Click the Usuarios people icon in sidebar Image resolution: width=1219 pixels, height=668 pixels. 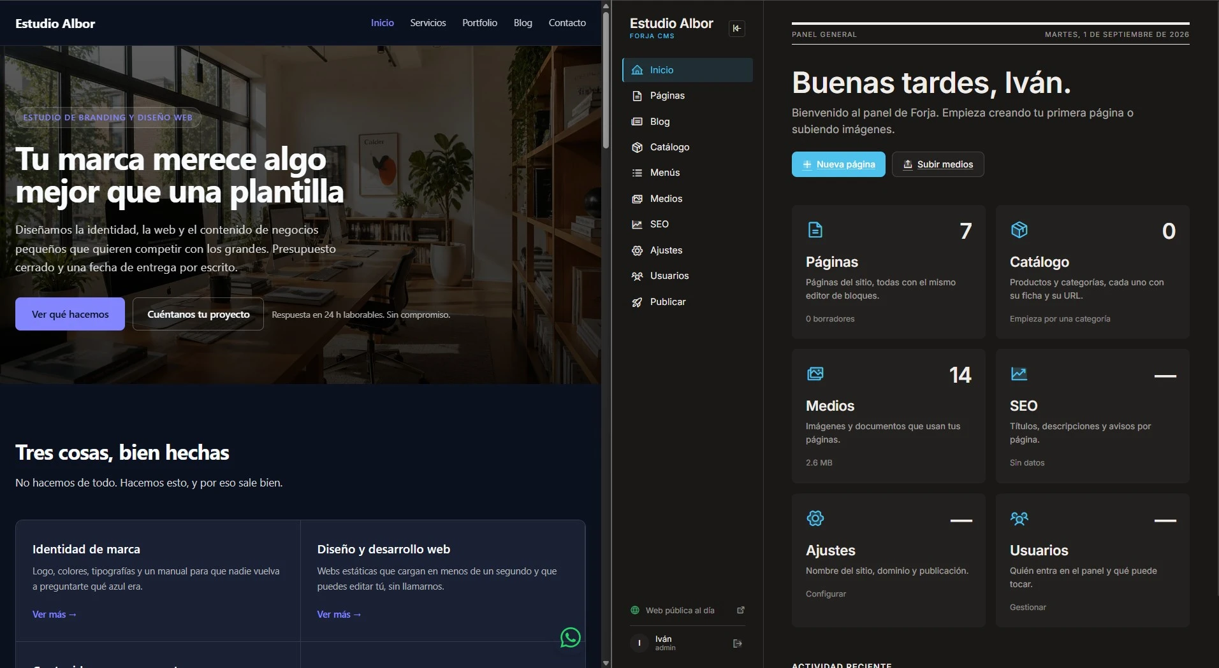[637, 276]
